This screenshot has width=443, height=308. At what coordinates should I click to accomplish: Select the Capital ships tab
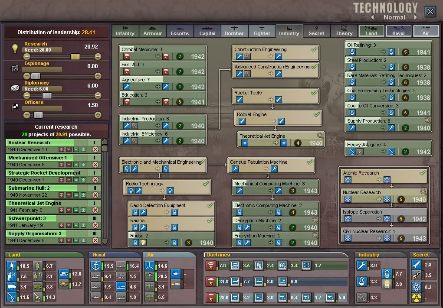click(x=207, y=31)
